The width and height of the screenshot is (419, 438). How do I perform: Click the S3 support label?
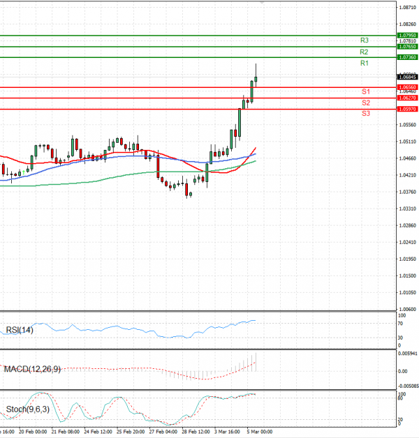click(366, 114)
